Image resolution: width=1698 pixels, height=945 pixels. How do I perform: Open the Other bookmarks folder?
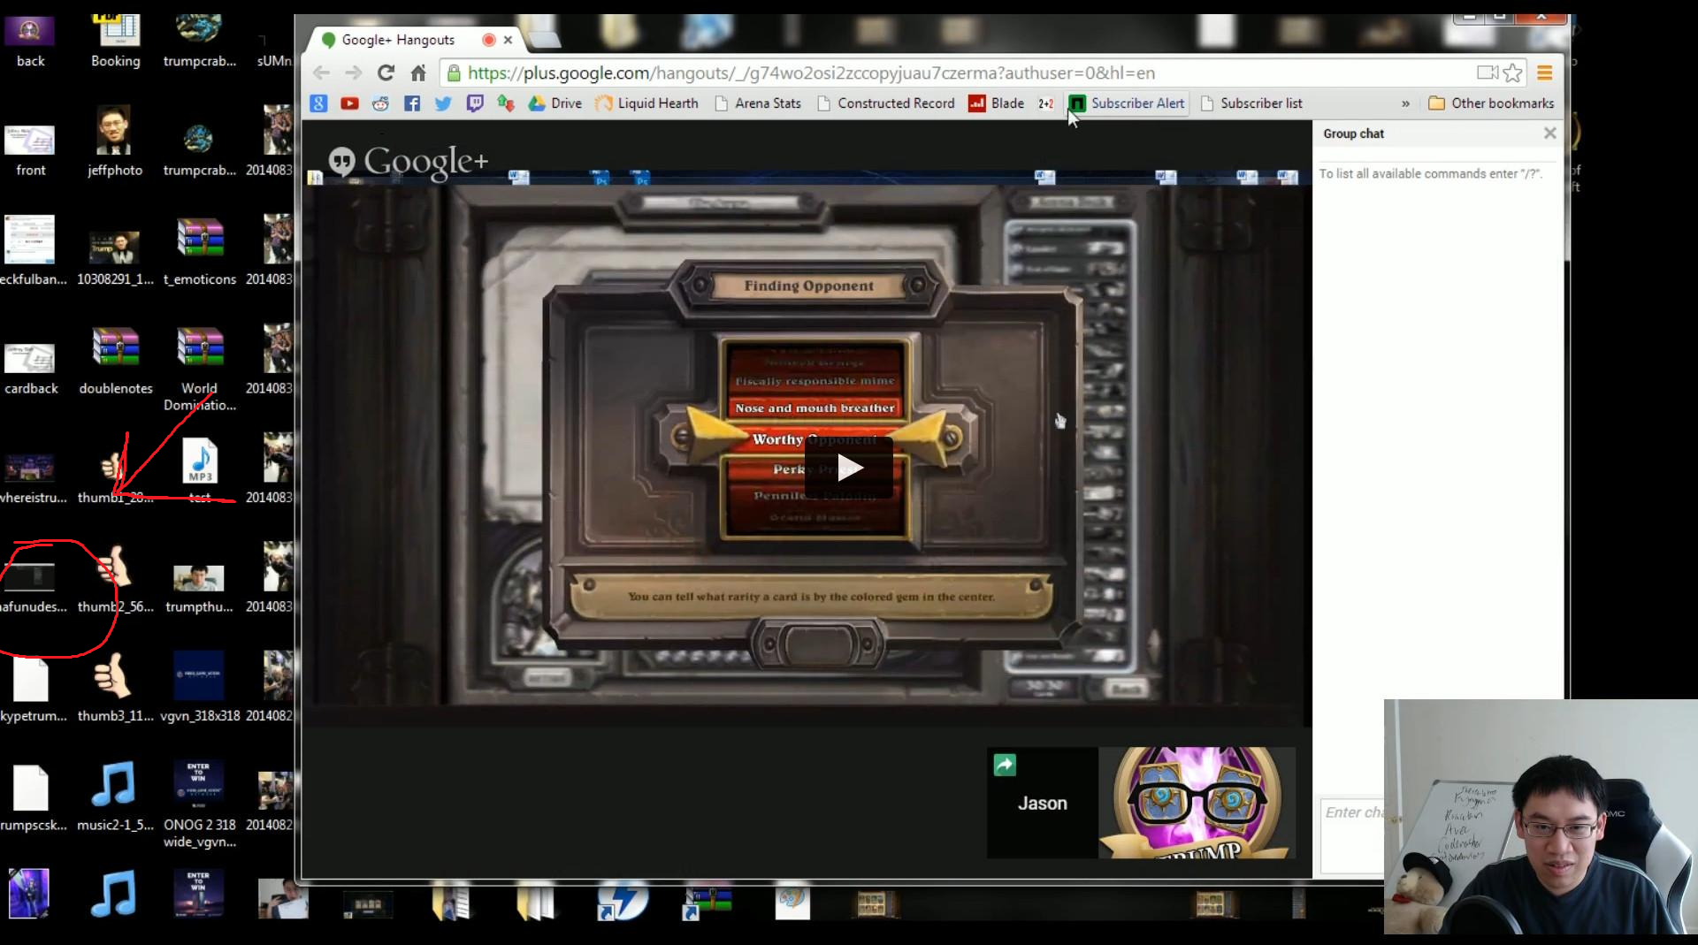pyautogui.click(x=1491, y=103)
